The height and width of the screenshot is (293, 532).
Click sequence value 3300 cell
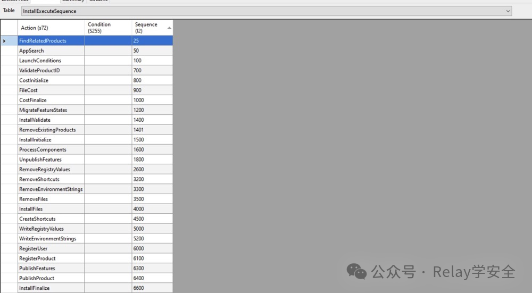point(152,189)
